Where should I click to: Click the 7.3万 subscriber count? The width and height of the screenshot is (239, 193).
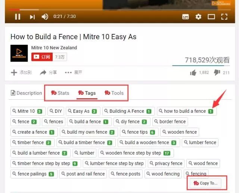point(60,57)
